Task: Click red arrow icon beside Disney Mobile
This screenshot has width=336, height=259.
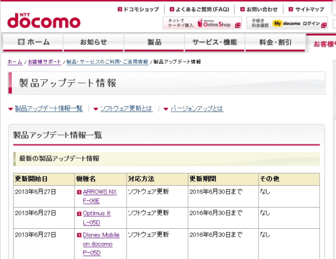Action: [79, 236]
